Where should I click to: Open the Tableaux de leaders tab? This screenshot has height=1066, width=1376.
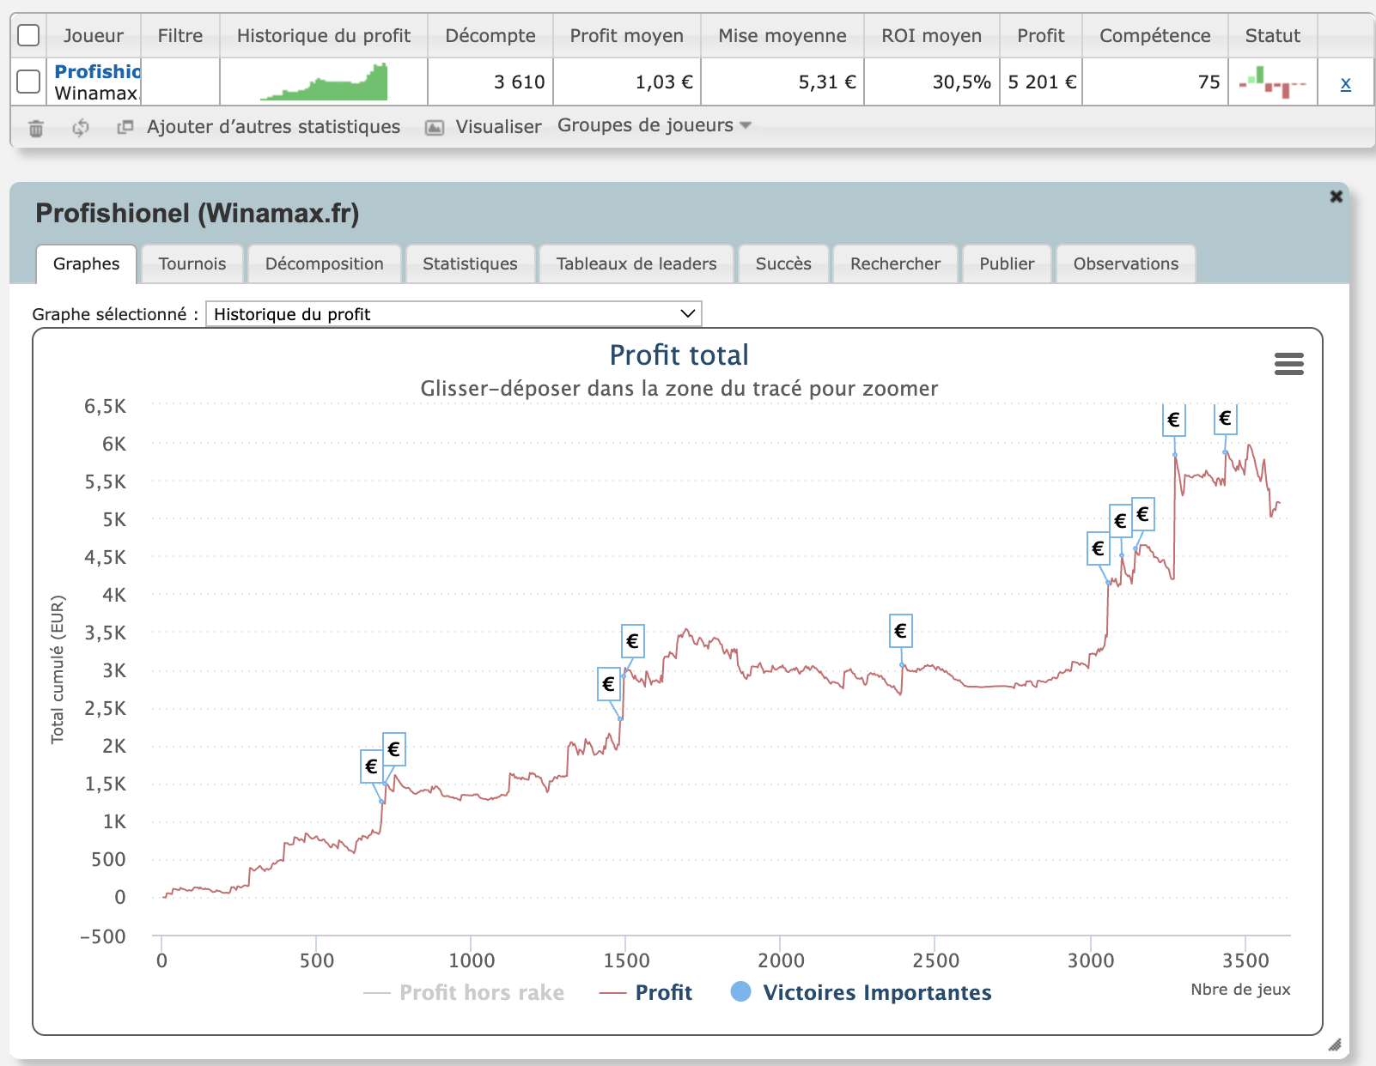click(x=636, y=263)
